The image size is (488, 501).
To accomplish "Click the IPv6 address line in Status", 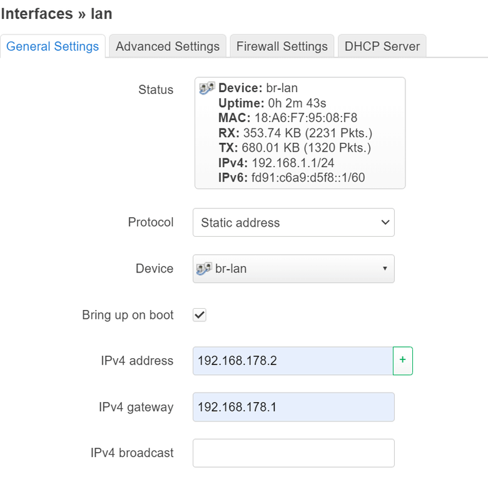I will (292, 178).
